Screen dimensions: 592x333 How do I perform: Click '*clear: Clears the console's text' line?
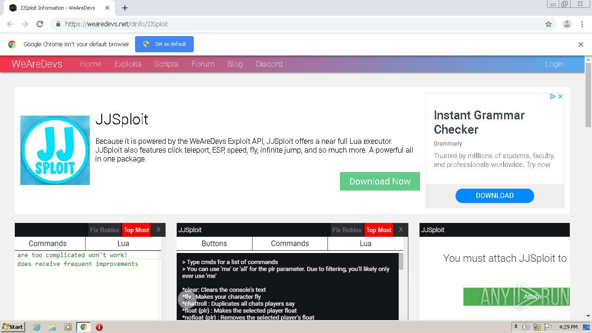click(224, 290)
